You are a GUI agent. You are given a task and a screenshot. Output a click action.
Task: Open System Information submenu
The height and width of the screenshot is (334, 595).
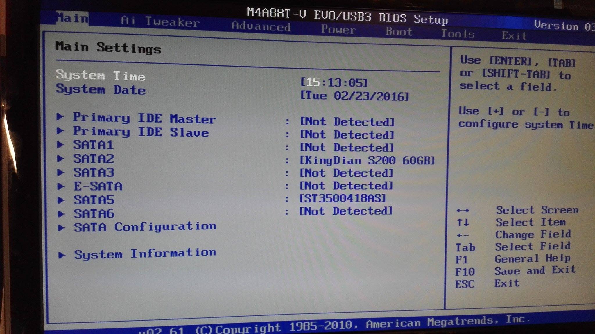[x=145, y=254]
